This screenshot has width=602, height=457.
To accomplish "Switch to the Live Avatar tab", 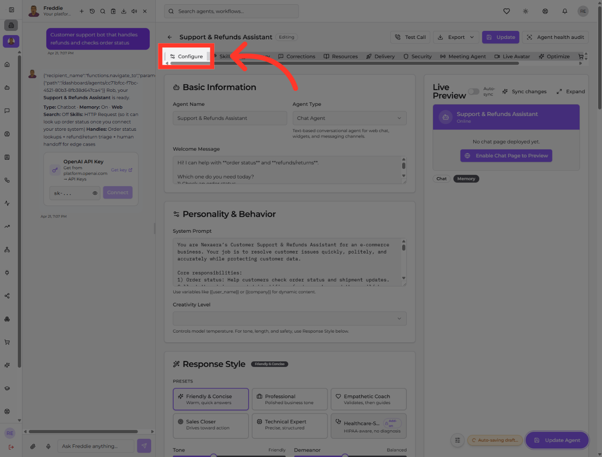I will 512,56.
